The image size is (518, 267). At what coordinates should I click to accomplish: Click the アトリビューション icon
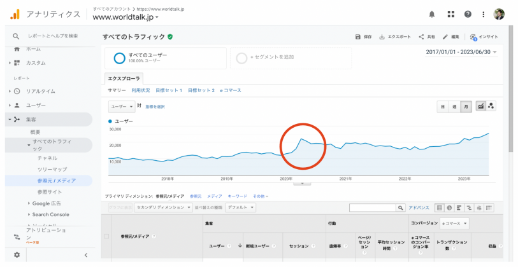[x=17, y=236]
